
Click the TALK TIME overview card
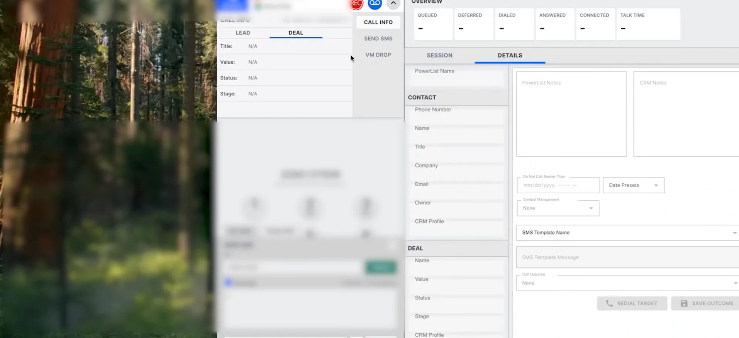pyautogui.click(x=648, y=24)
